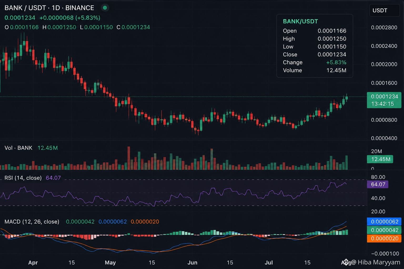Click the 0.0000400 price axis label
Image resolution: width=404 pixels, height=269 pixels.
click(384, 138)
